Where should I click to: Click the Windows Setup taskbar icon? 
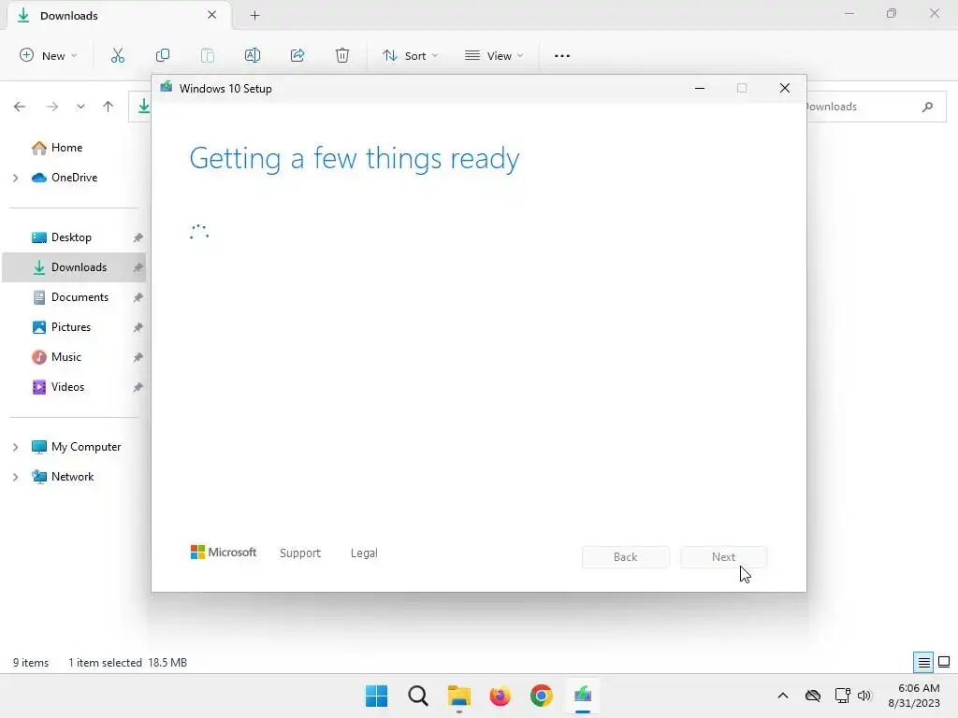tap(582, 696)
